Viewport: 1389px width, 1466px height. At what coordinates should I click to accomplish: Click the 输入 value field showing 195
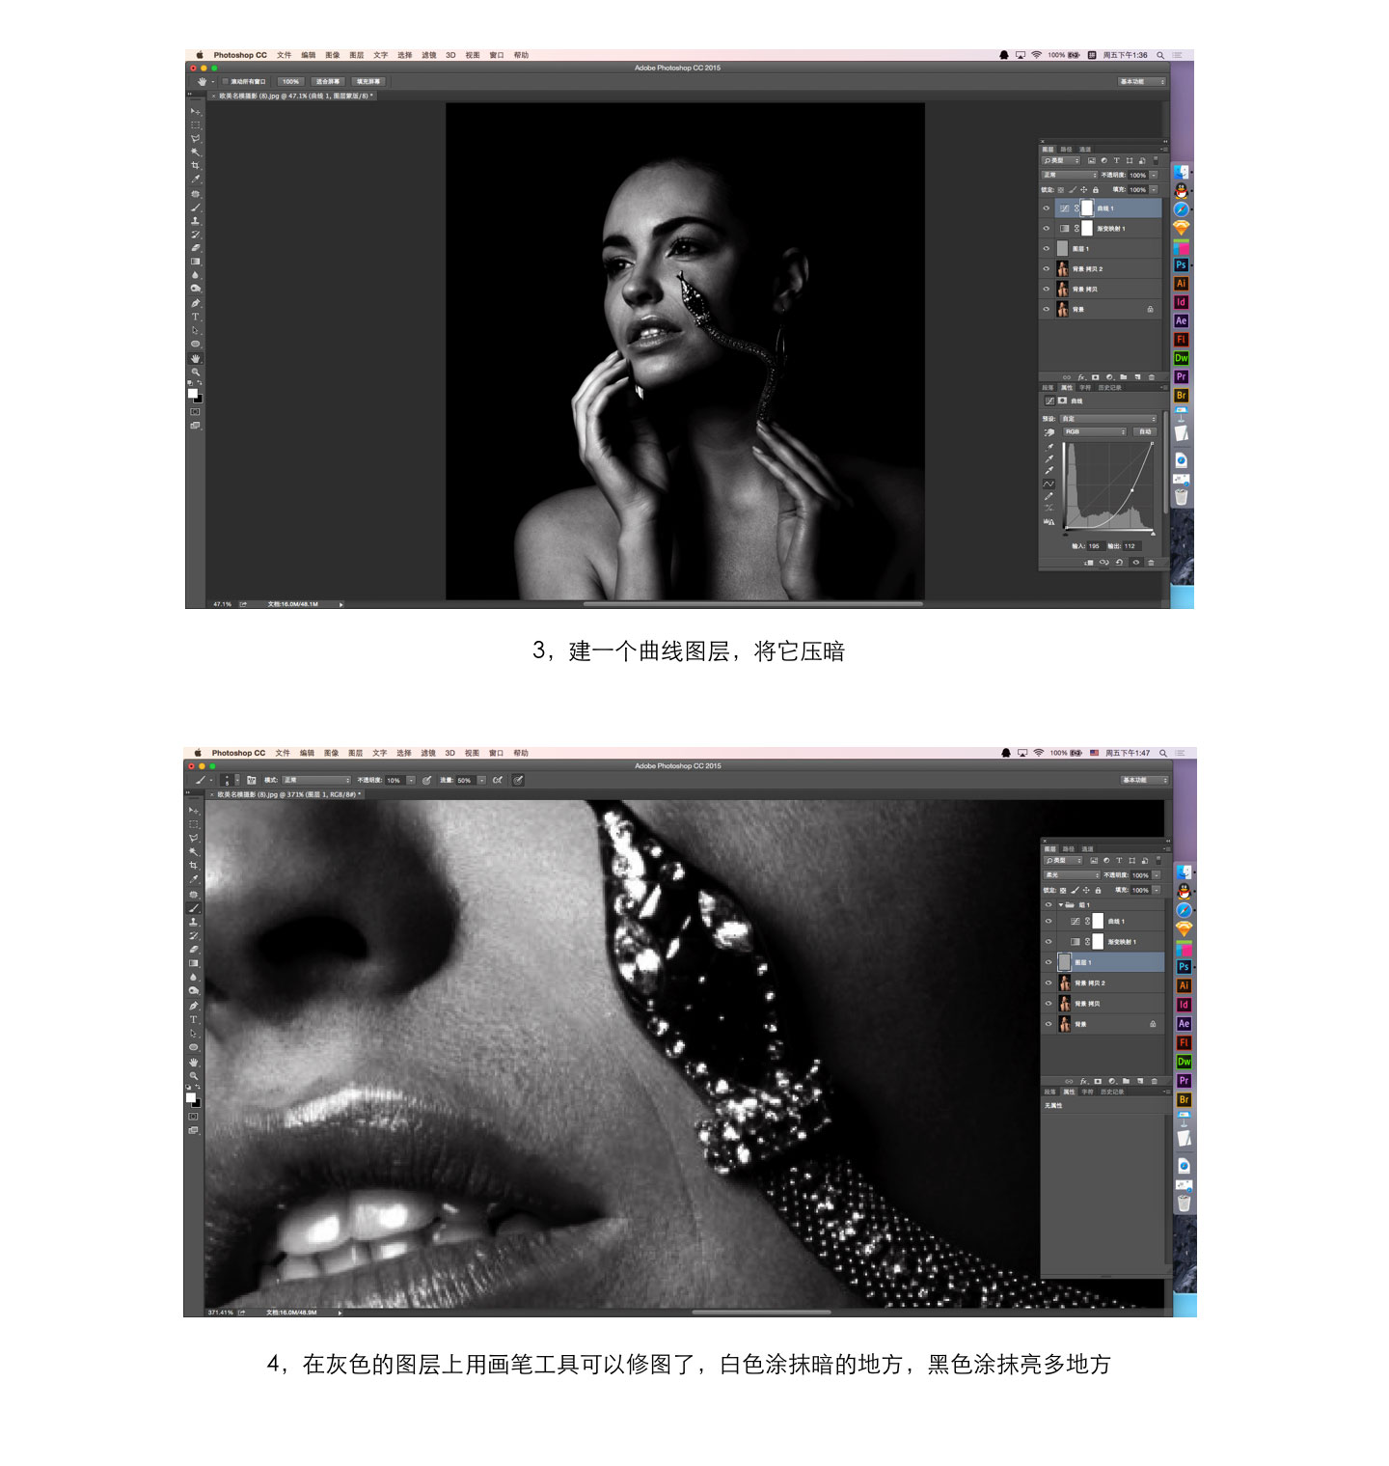pyautogui.click(x=1097, y=546)
